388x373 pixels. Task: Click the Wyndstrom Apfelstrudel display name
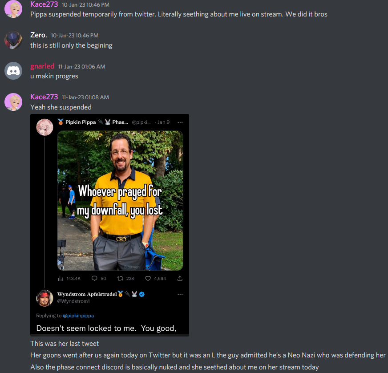pos(87,294)
